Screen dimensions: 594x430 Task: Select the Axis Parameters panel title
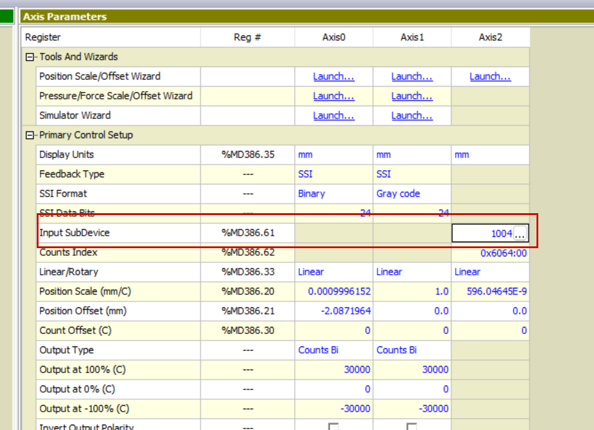coord(65,17)
